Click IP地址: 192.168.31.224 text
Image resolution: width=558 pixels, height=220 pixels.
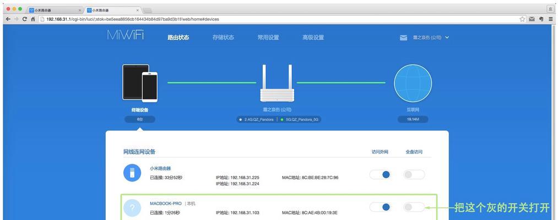(x=237, y=184)
